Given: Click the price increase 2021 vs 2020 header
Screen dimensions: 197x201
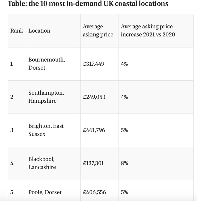Looking at the screenshot, I should point(148,31).
